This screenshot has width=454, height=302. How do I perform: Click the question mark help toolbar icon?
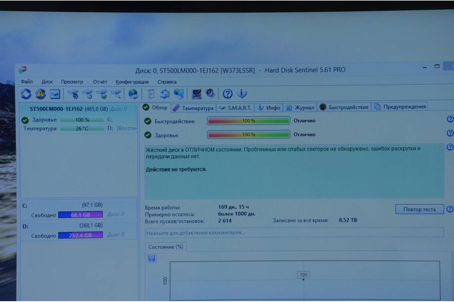227,94
